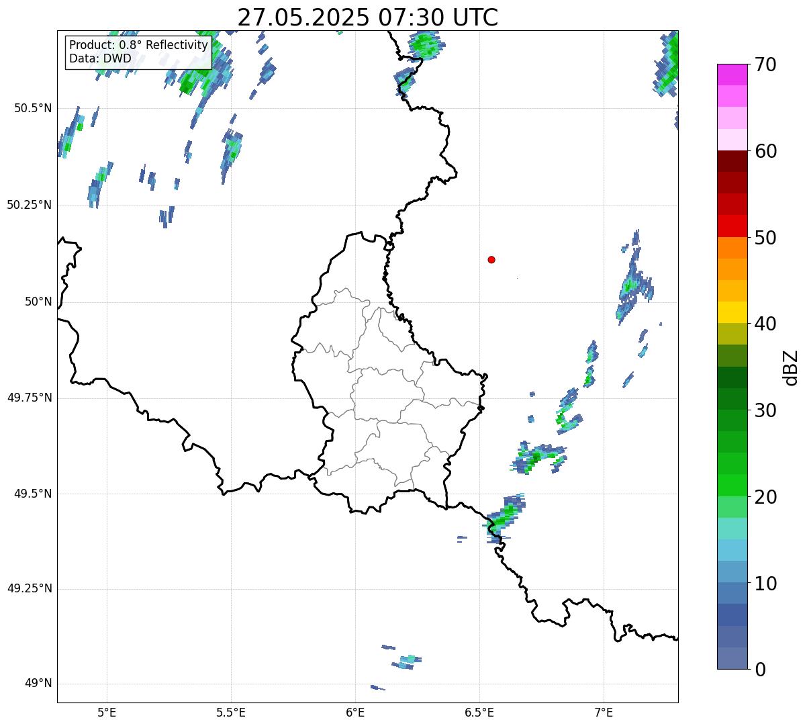Click the 49.5°N latitude label
Image resolution: width=807 pixels, height=726 pixels.
tap(33, 494)
